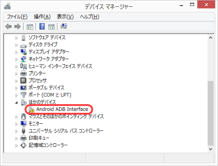Open Help via blue question mark icon
218x166 pixels.
click(42, 26)
